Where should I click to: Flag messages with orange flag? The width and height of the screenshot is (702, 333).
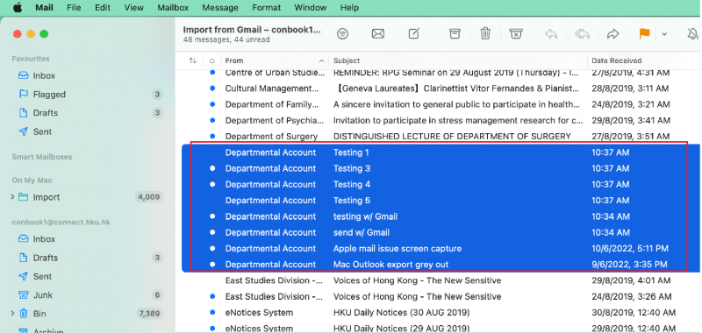644,34
